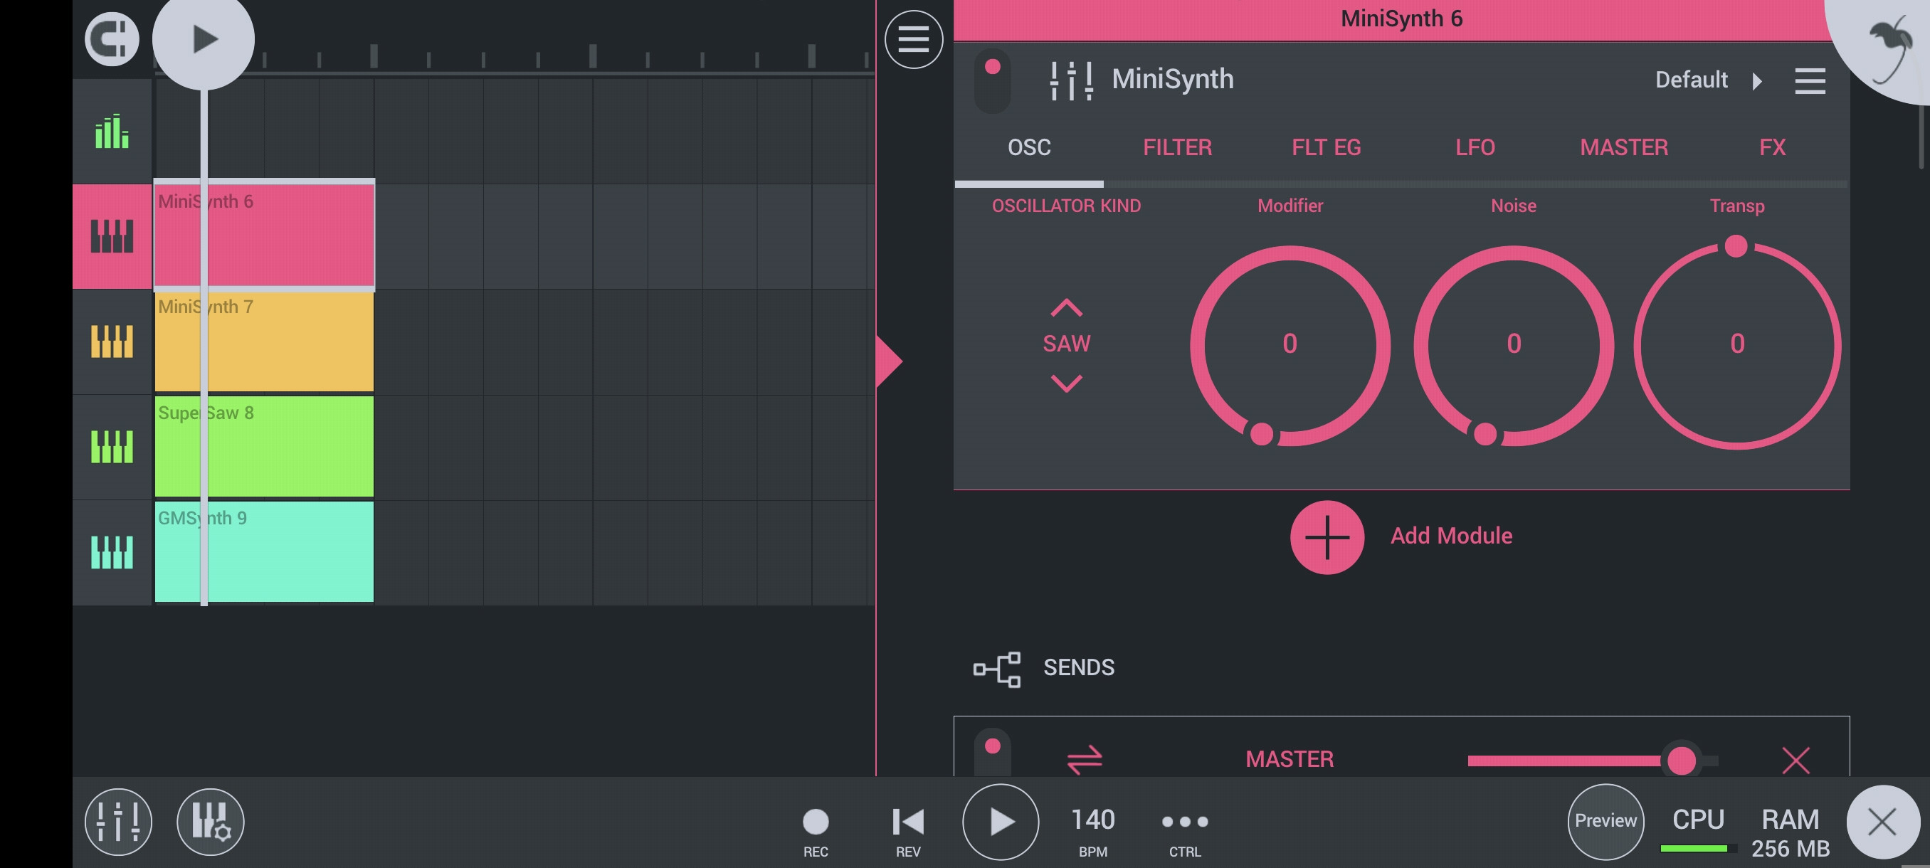Select the pink MiniSynth 6 keyboard icon

click(112, 236)
